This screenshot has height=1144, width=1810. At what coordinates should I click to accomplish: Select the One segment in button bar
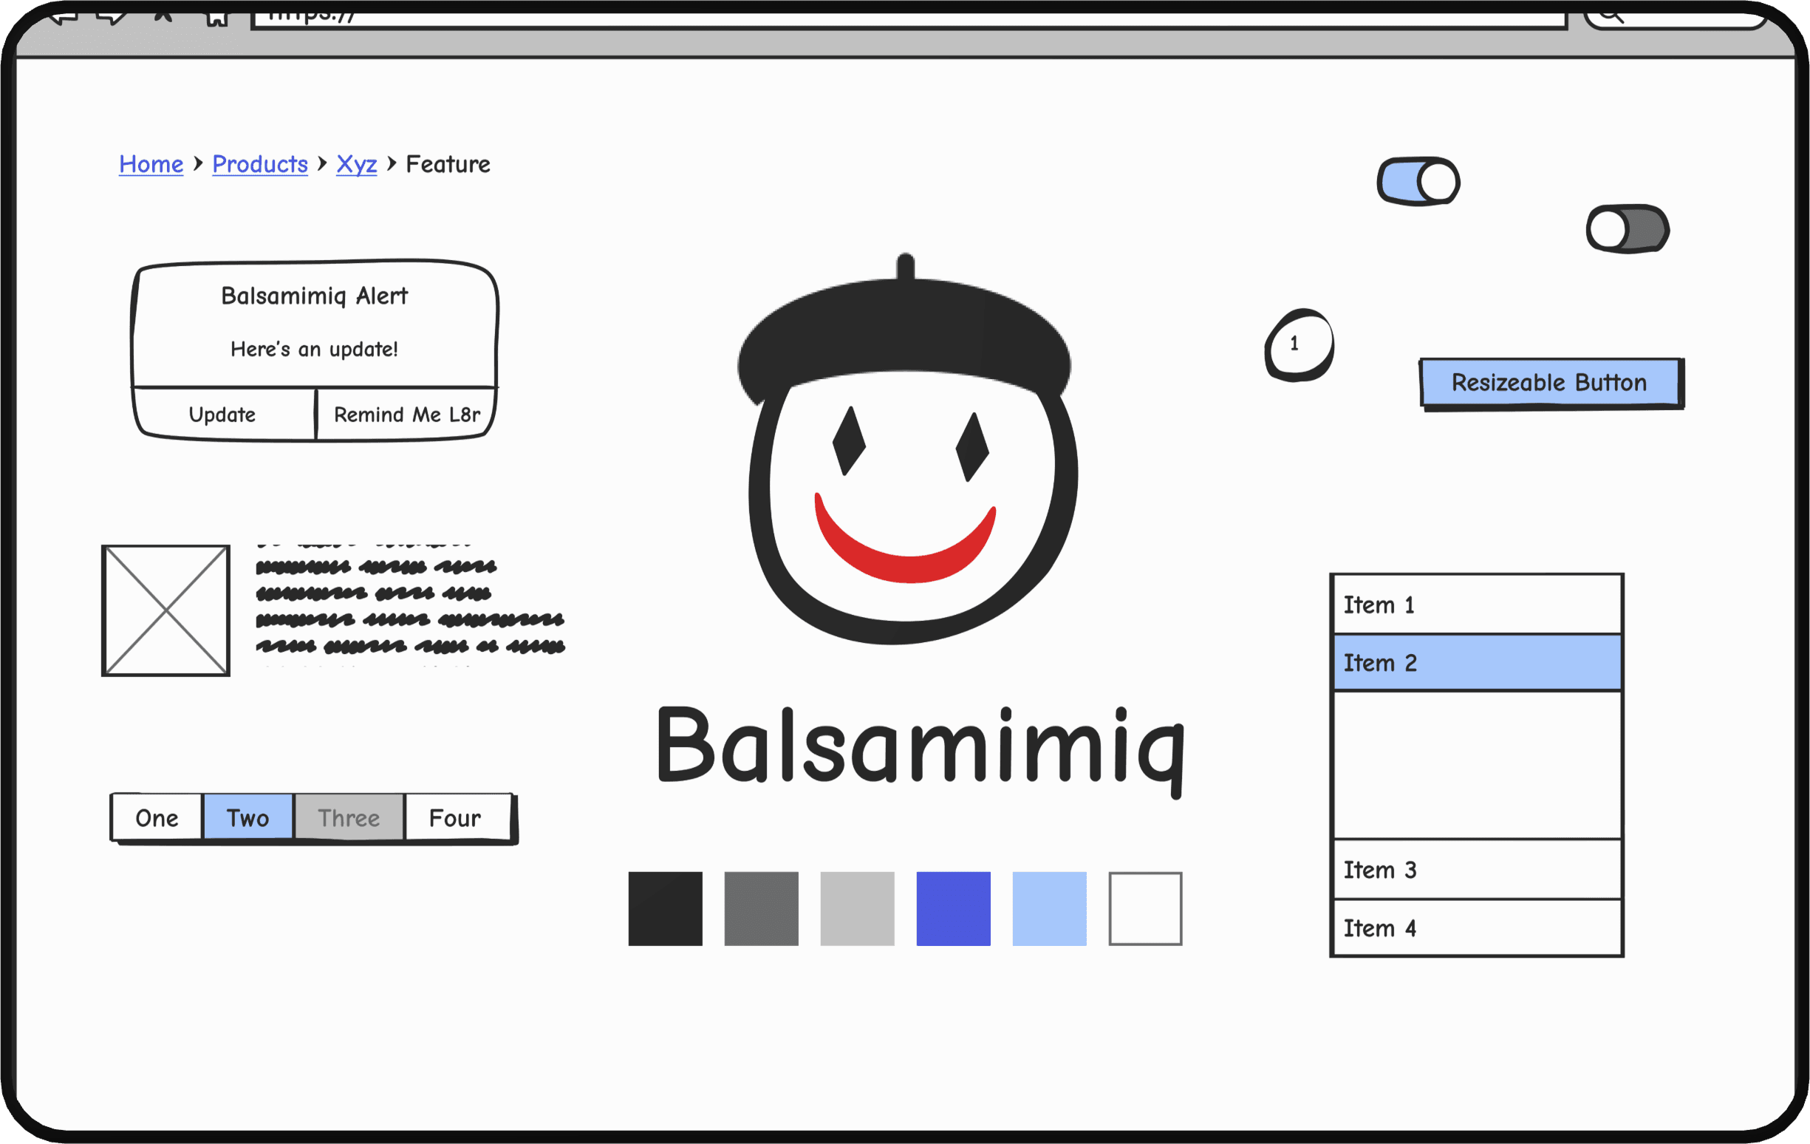coord(157,817)
